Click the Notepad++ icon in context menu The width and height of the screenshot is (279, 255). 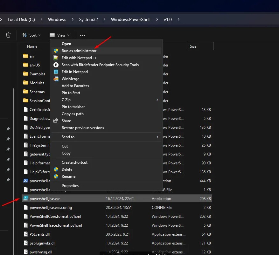pos(56,58)
